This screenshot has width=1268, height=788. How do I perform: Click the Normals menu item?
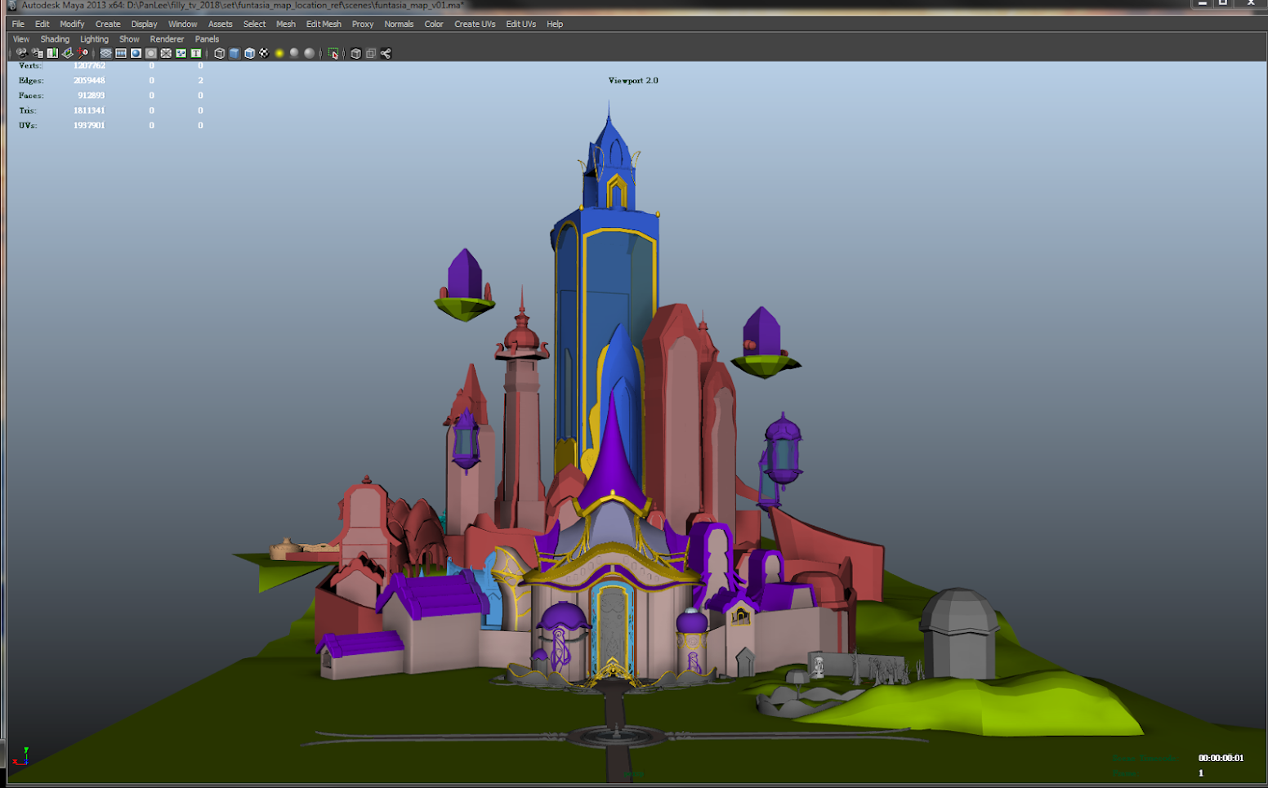399,24
